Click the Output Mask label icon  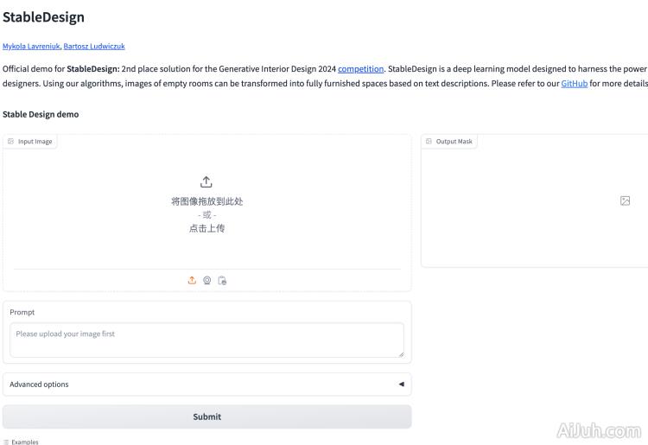[429, 142]
